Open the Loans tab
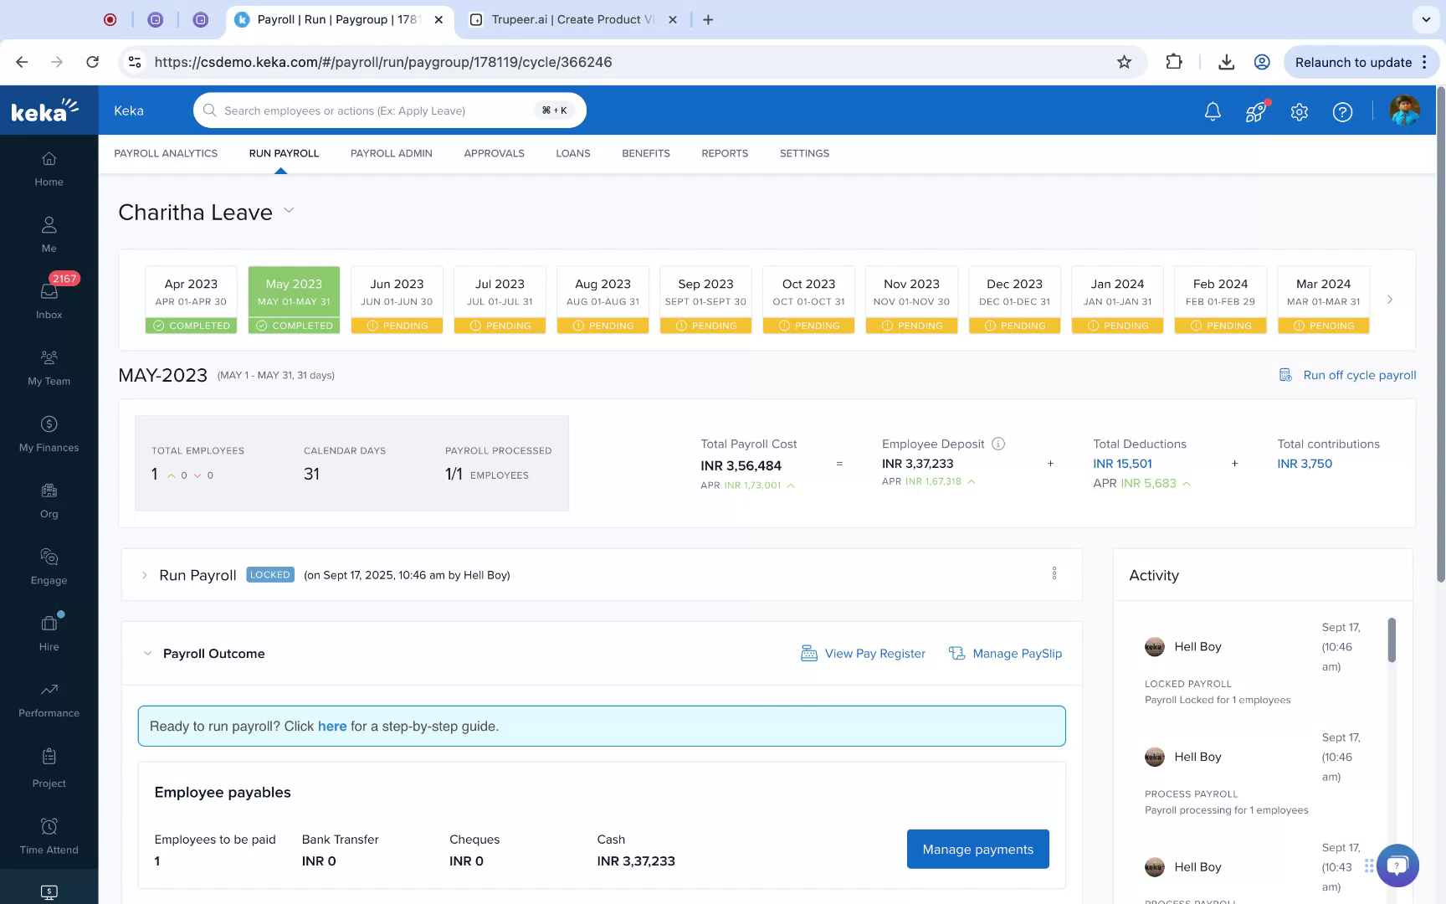1446x904 pixels. 572,153
